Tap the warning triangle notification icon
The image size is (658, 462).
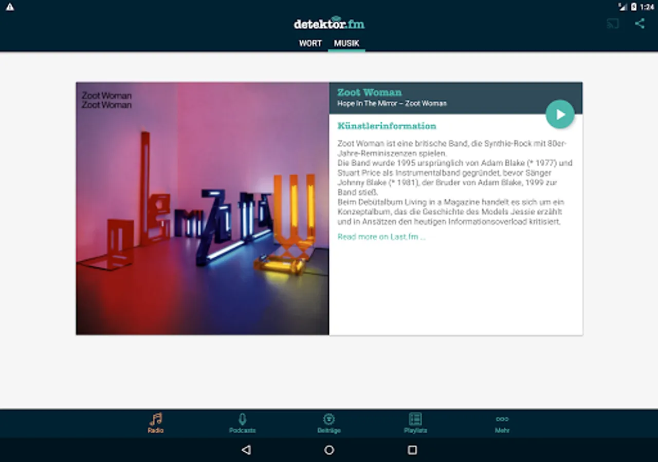[x=10, y=7]
